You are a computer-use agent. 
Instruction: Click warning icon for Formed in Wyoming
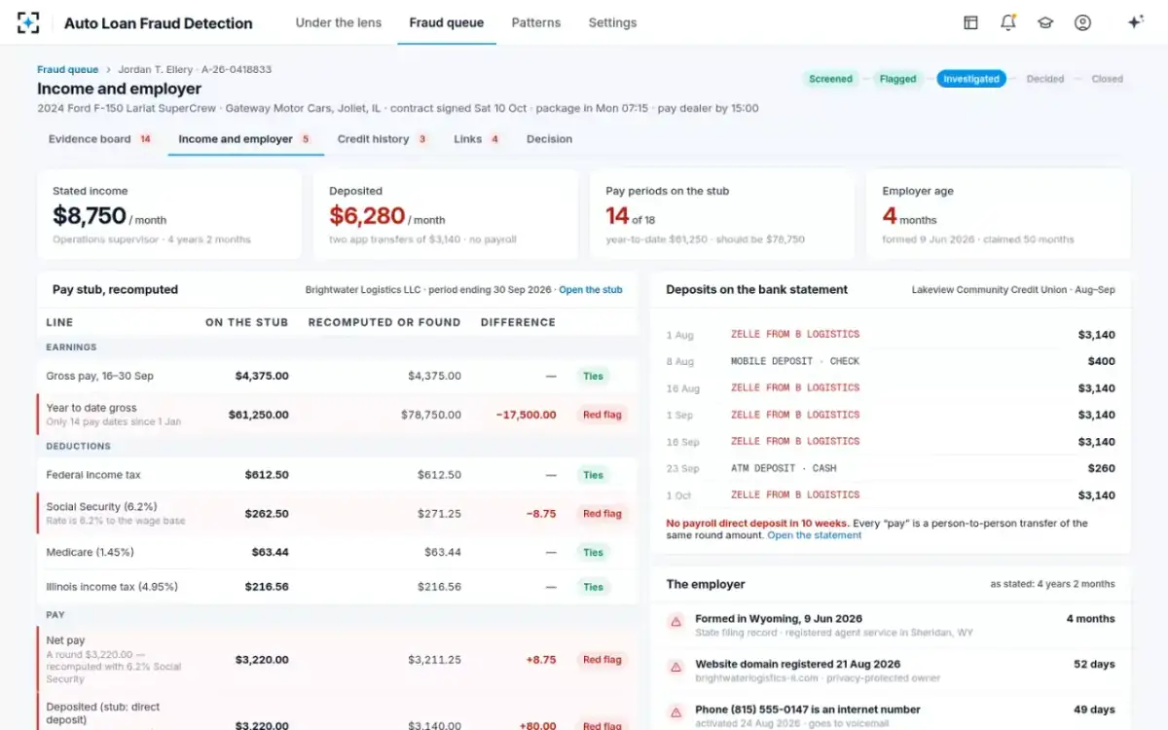click(675, 621)
